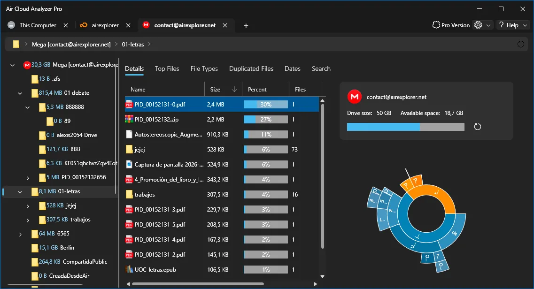Click the PDF icon of PID_00152131-3.pdf
534x289 pixels.
tap(129, 210)
